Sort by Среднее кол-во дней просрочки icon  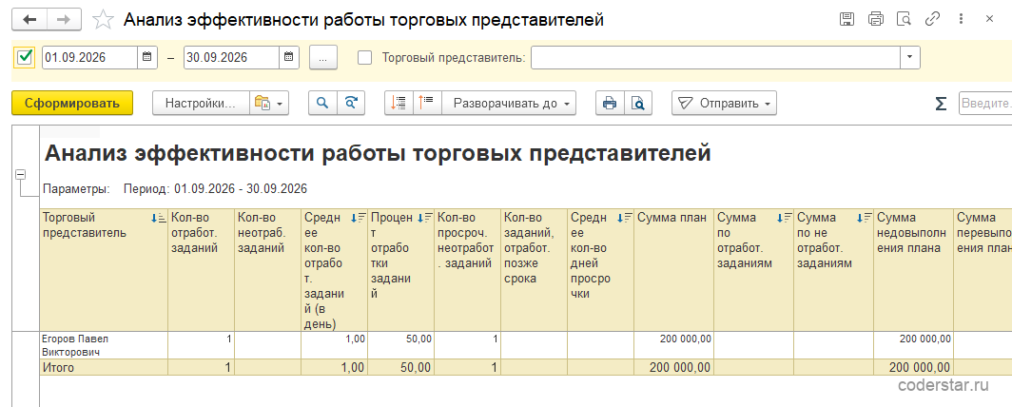point(624,219)
